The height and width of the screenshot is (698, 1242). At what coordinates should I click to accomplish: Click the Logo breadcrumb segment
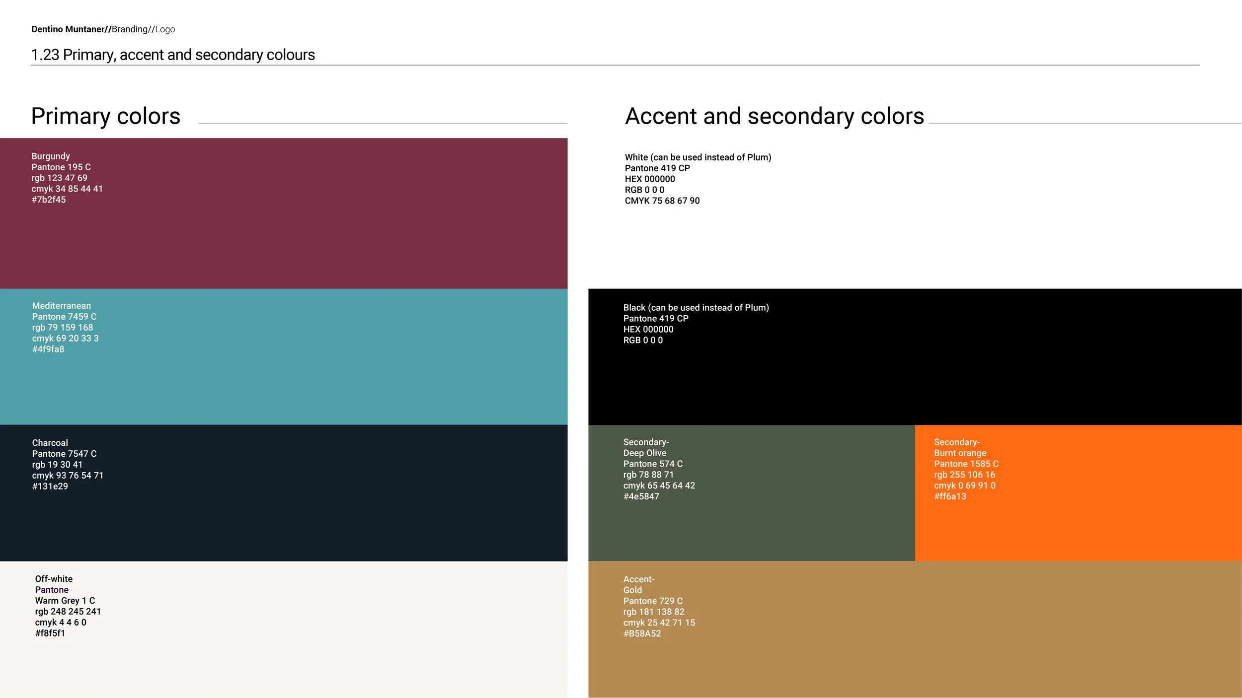pos(165,29)
